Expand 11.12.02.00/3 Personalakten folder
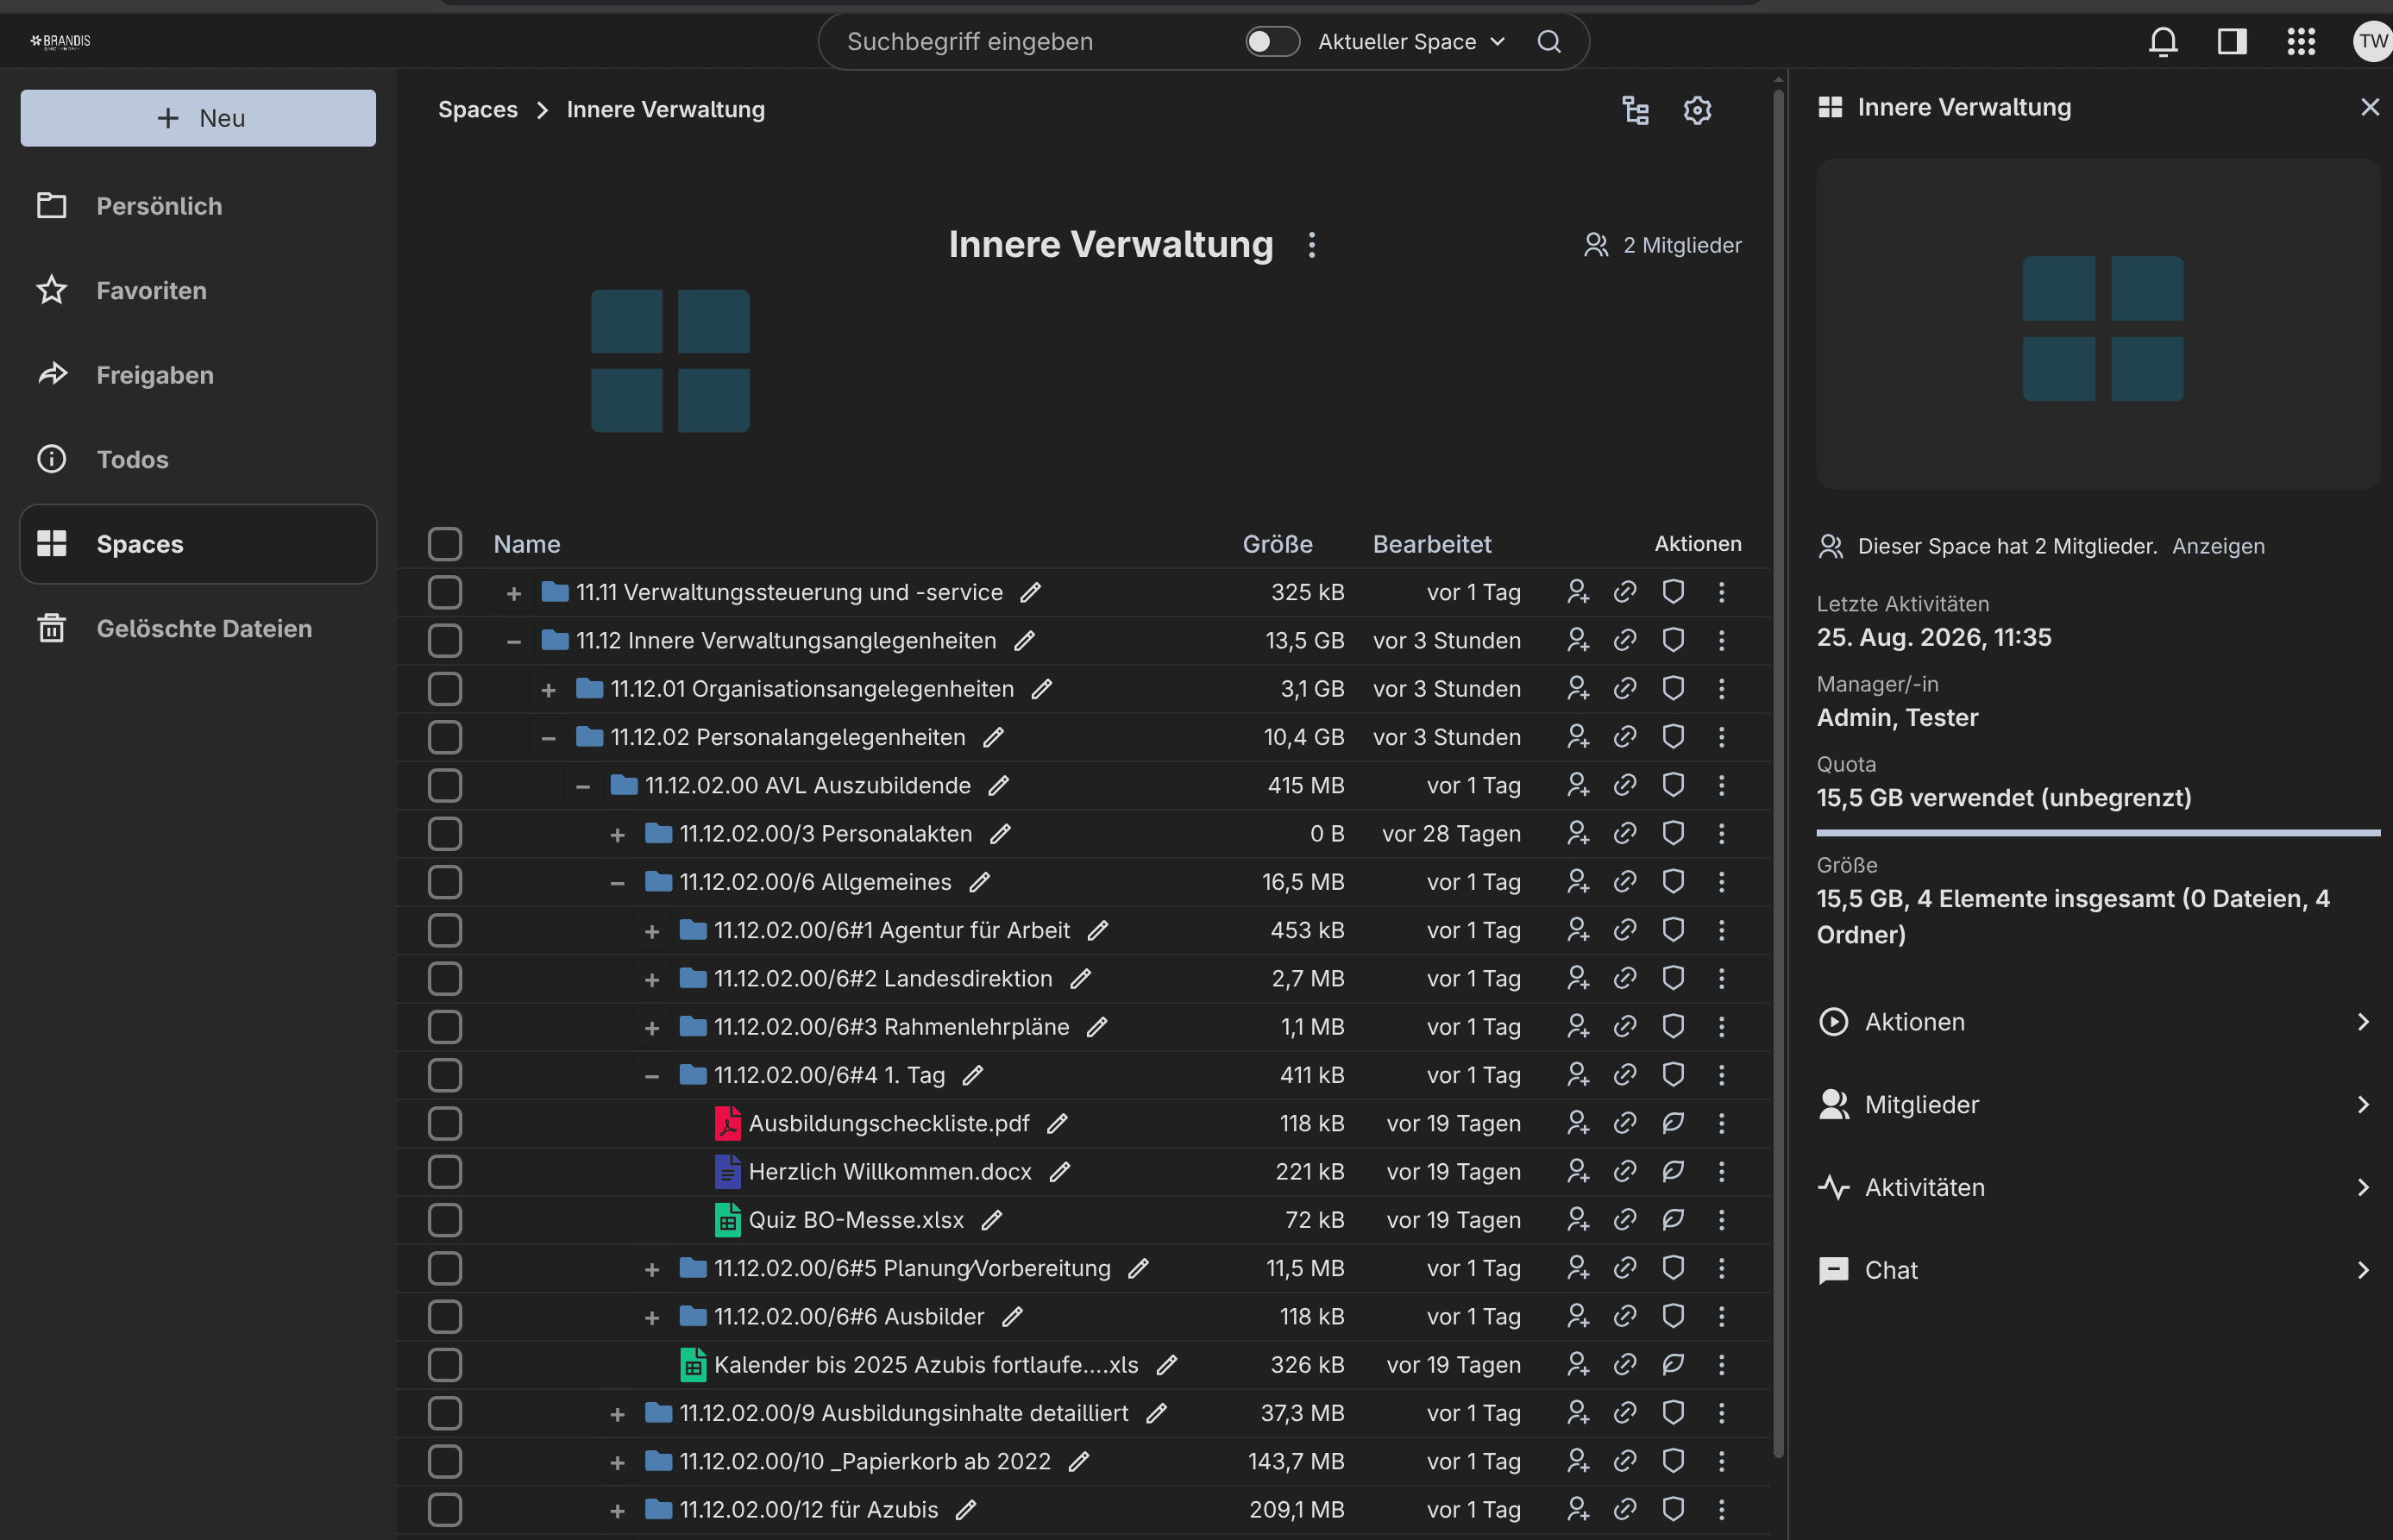Viewport: 2393px width, 1540px height. [x=618, y=835]
